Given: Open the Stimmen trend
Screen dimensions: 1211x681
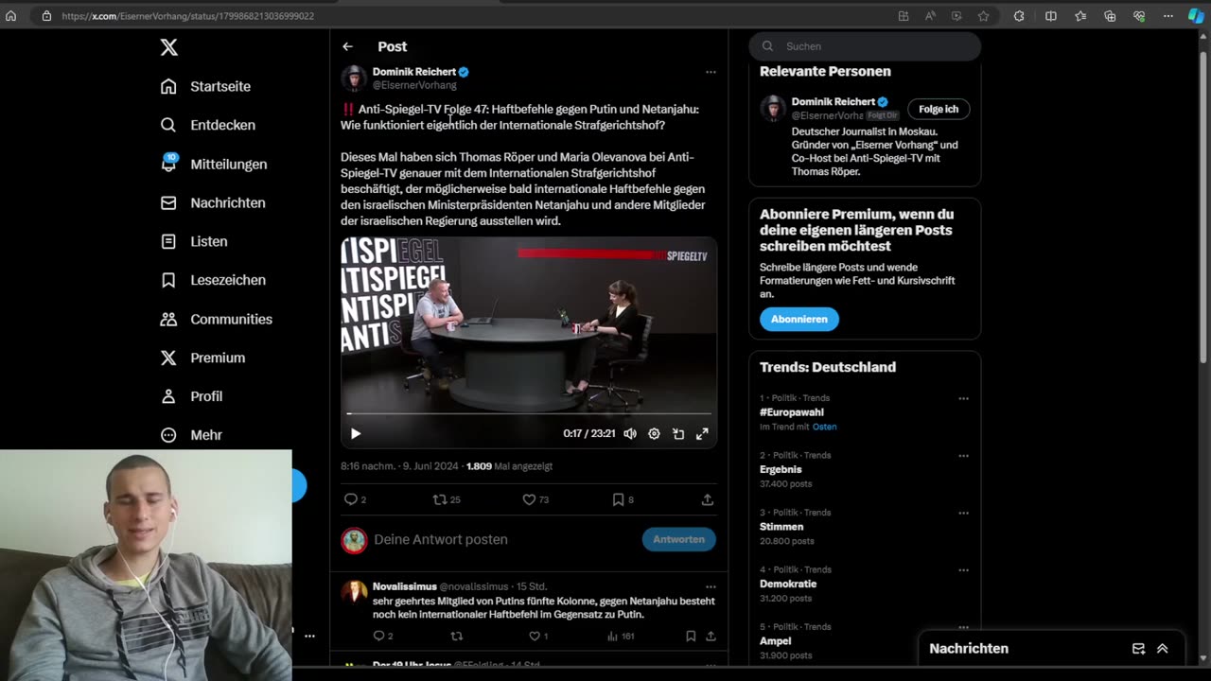Looking at the screenshot, I should coord(781,527).
